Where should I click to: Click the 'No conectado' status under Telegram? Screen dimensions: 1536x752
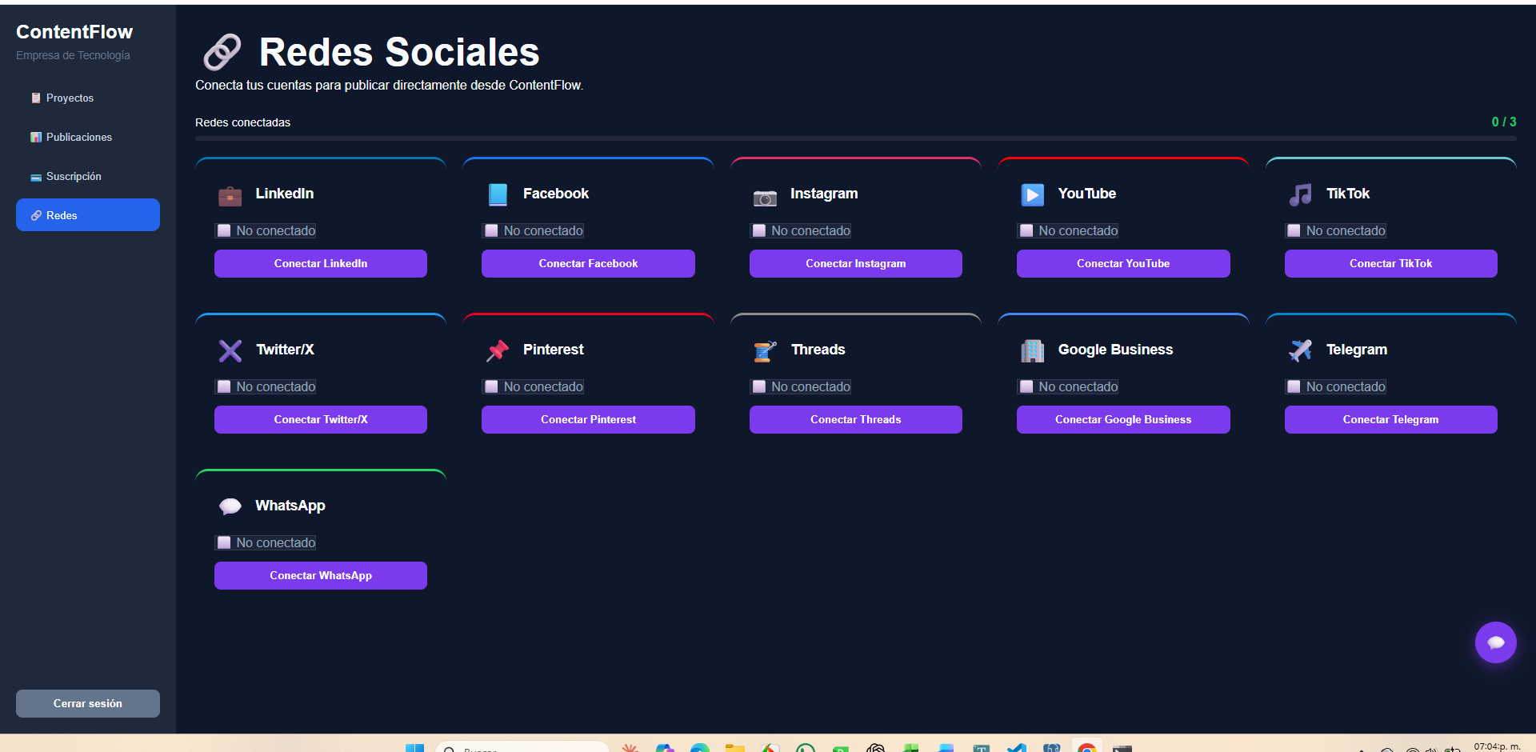point(1336,386)
